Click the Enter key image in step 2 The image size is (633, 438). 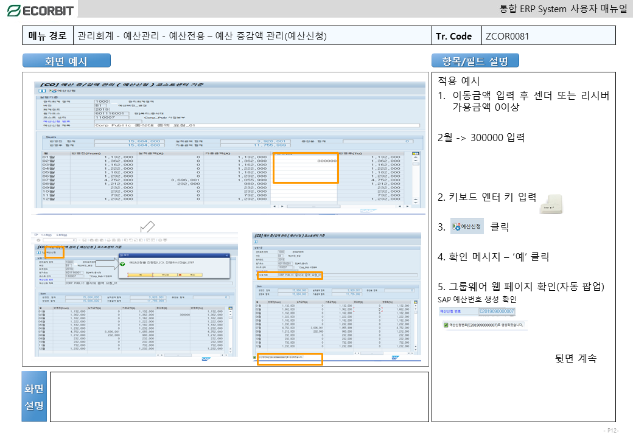click(553, 205)
